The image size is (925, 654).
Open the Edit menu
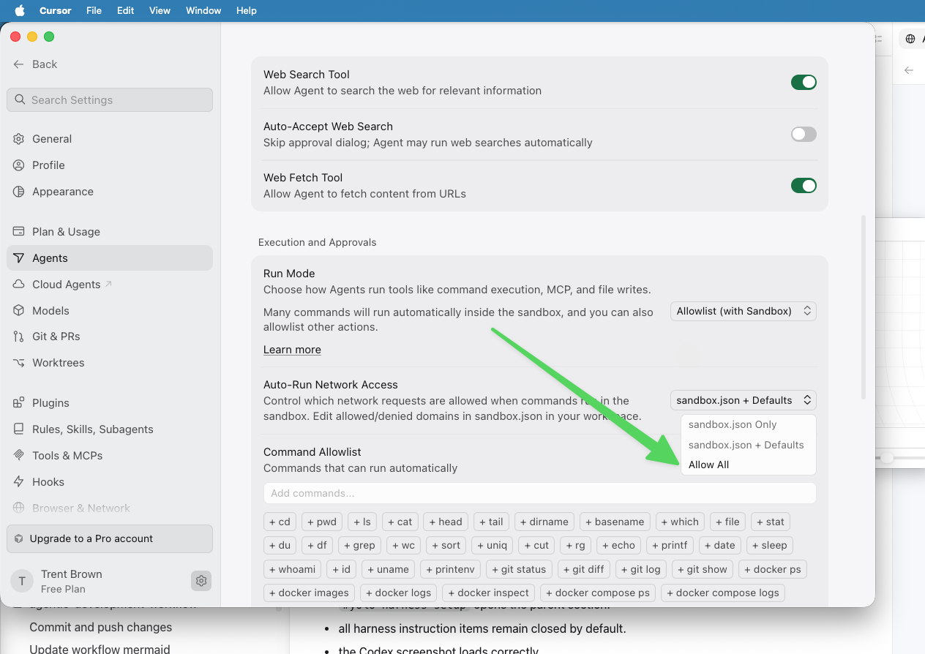126,10
